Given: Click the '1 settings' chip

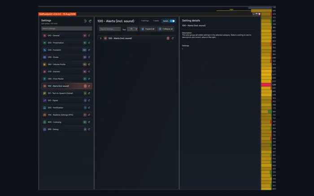Looking at the screenshot, I should click(145, 21).
